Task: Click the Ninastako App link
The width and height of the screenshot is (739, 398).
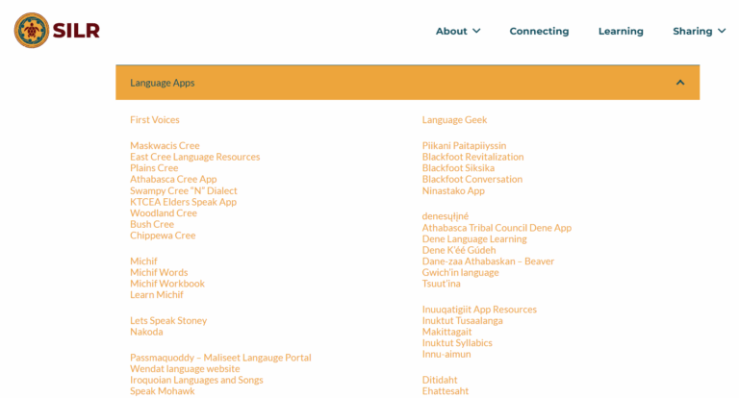Action: [453, 190]
